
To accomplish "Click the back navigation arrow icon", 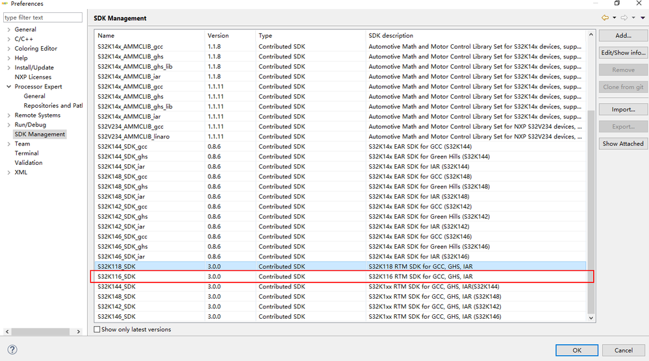I will (x=605, y=18).
